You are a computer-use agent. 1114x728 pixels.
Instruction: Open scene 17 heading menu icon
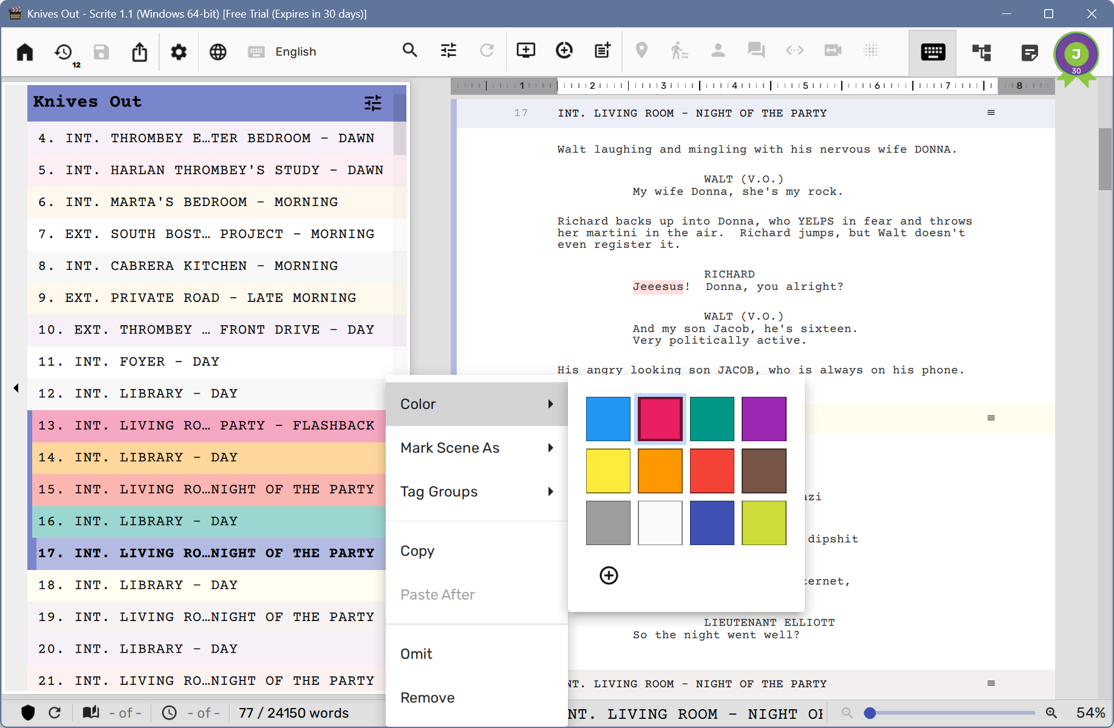click(991, 112)
